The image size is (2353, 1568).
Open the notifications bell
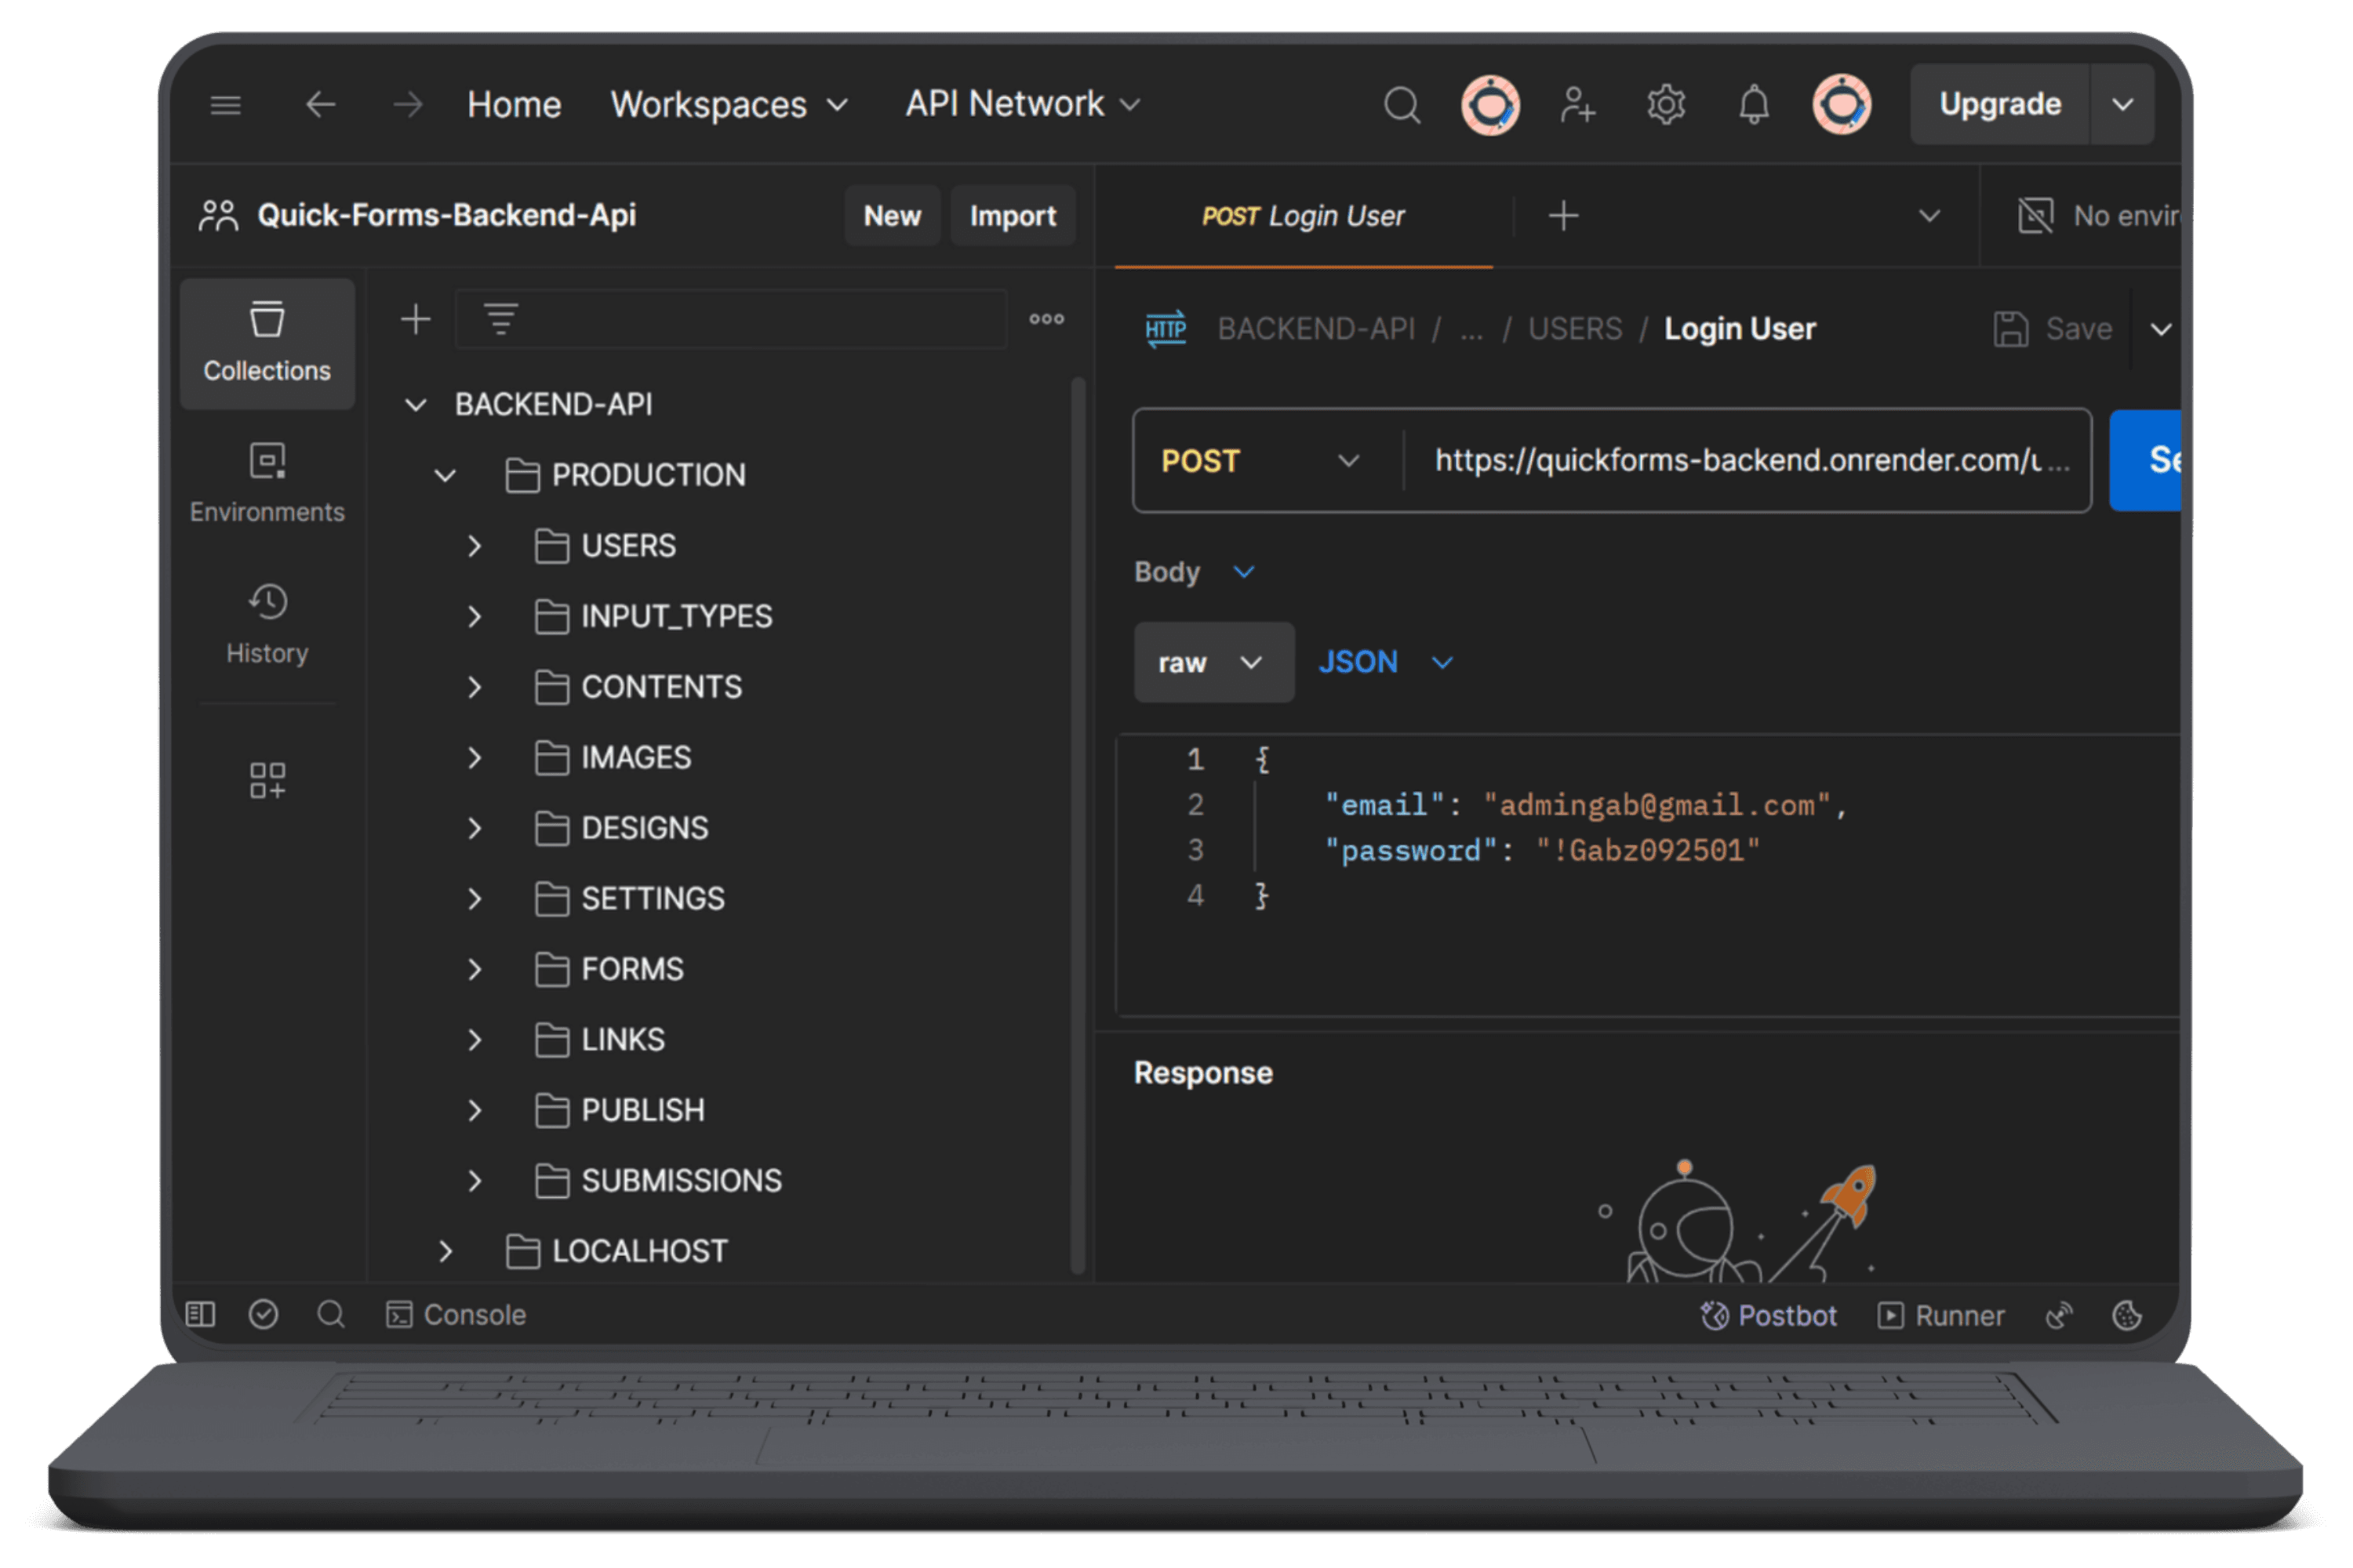point(1754,104)
